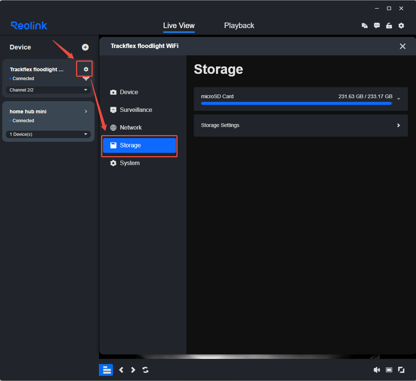Click the 231.63 GB / 233.17 GB value

click(x=365, y=97)
